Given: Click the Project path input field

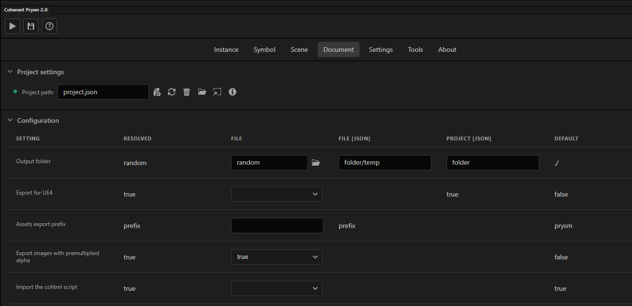Looking at the screenshot, I should [x=103, y=92].
